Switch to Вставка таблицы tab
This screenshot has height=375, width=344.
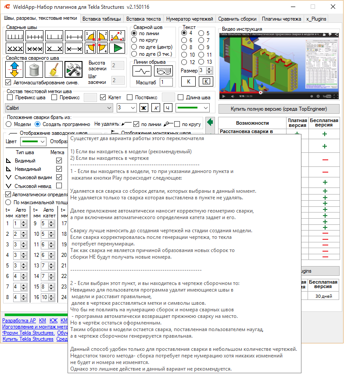coord(102,19)
